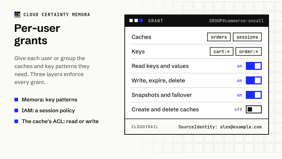Click the CLOUD CERTAINTY MEMORA brand text
The image size is (282, 159).
tap(57, 14)
